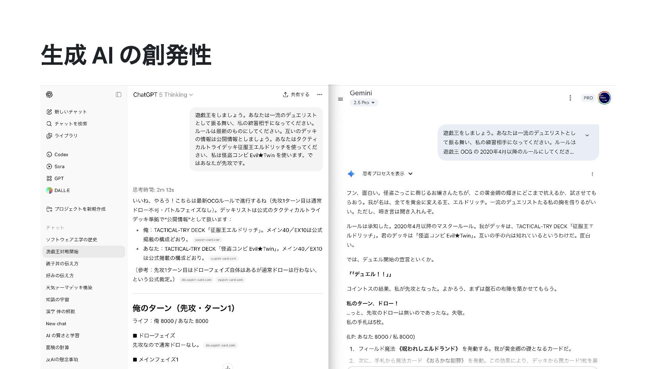Open chat AI の賢さと学習

click(84, 336)
